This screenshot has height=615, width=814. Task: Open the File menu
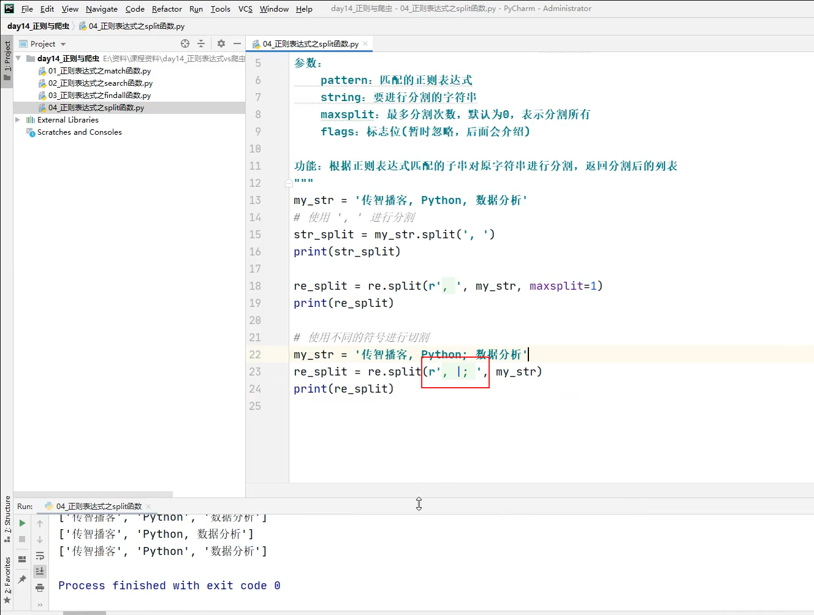click(x=27, y=9)
